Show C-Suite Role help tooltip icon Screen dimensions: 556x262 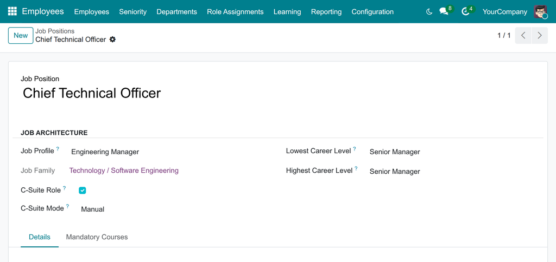pyautogui.click(x=64, y=188)
